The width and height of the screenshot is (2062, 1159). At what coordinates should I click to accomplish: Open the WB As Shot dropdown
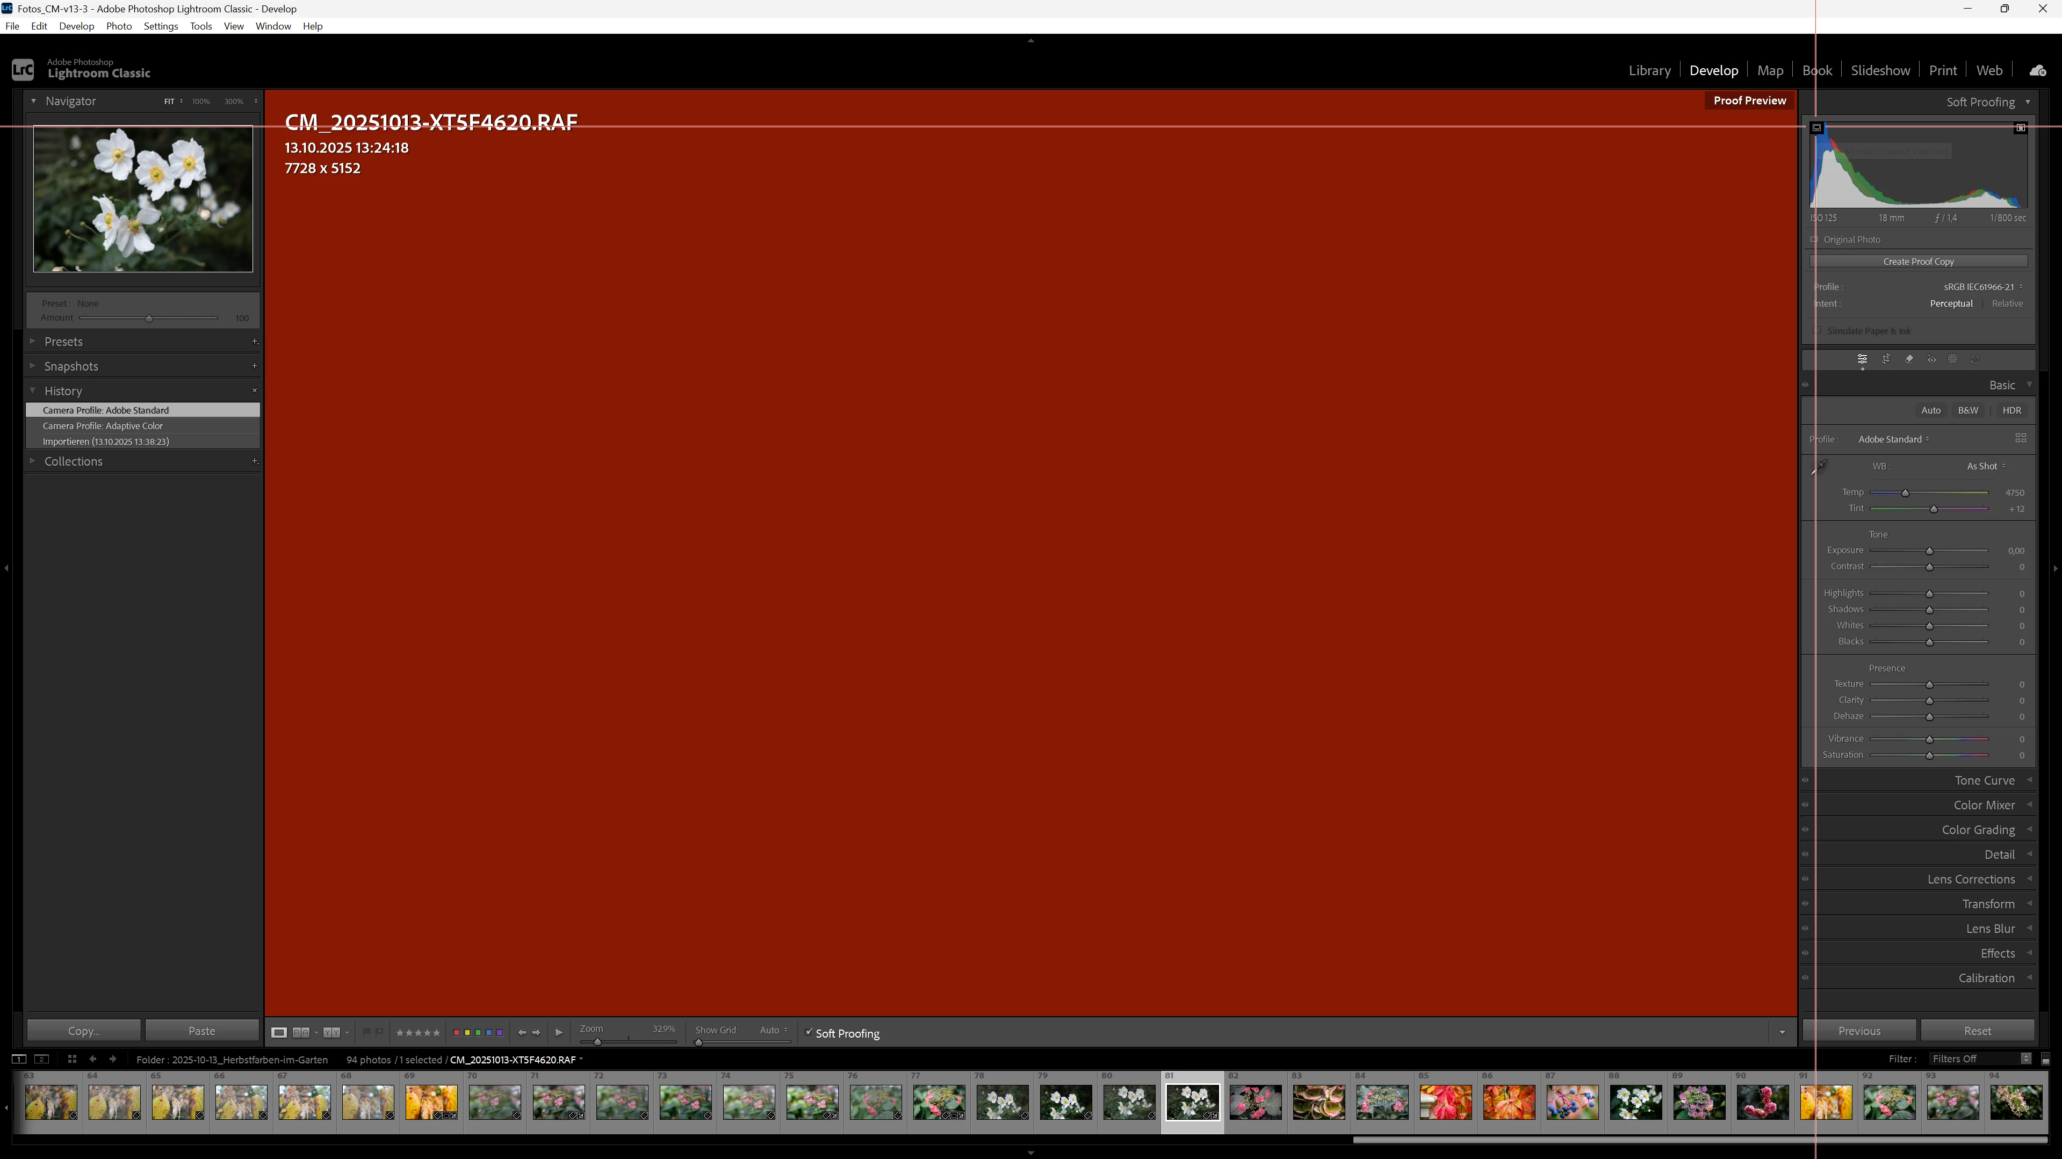tap(1986, 466)
